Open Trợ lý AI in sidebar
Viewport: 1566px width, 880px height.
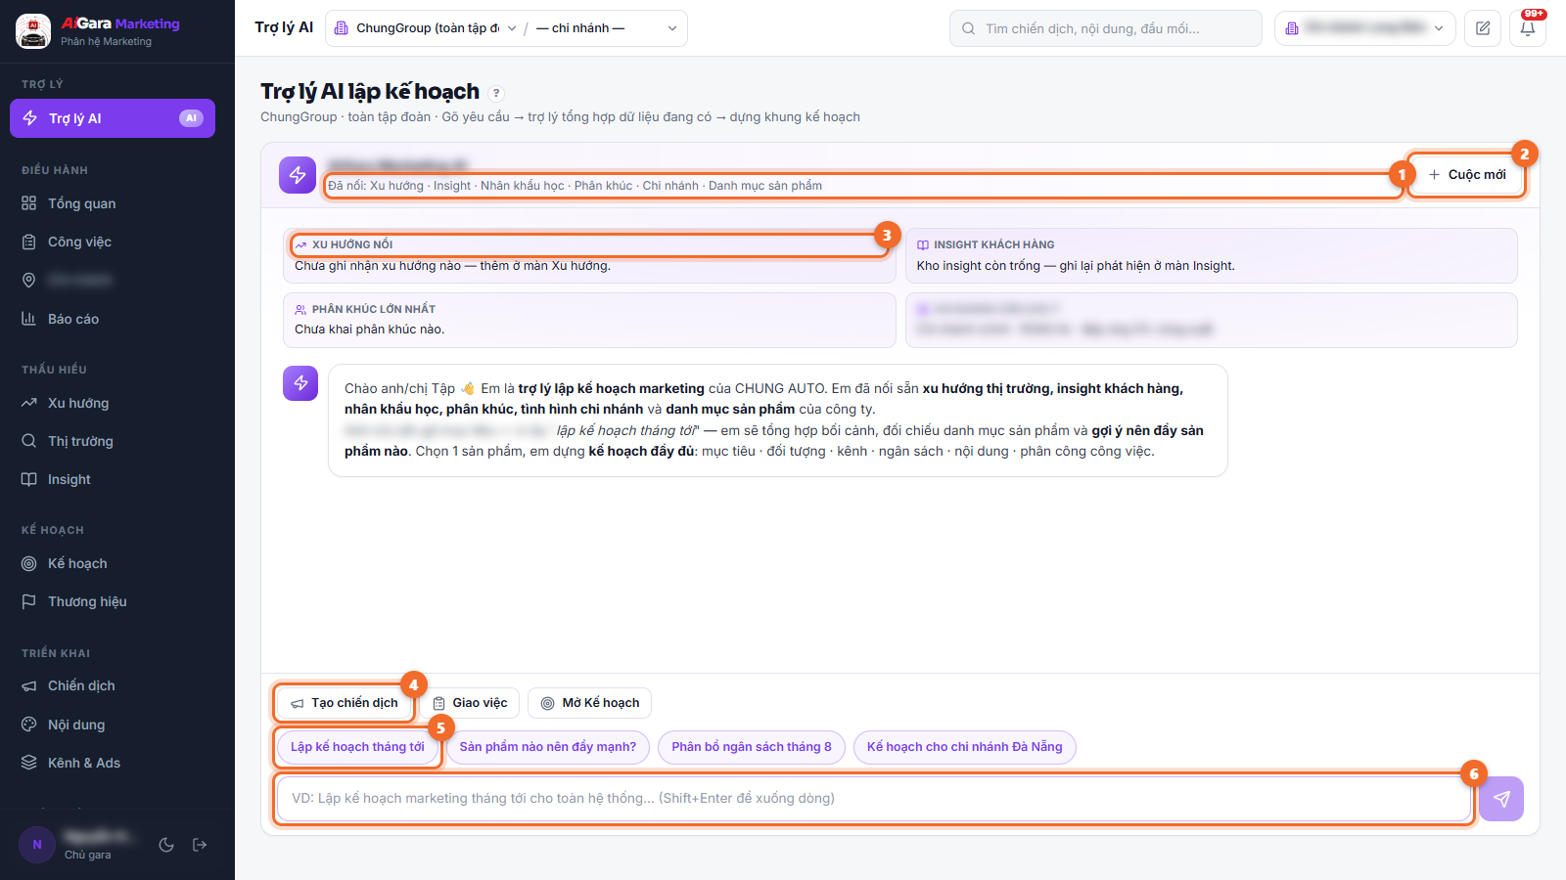point(113,118)
